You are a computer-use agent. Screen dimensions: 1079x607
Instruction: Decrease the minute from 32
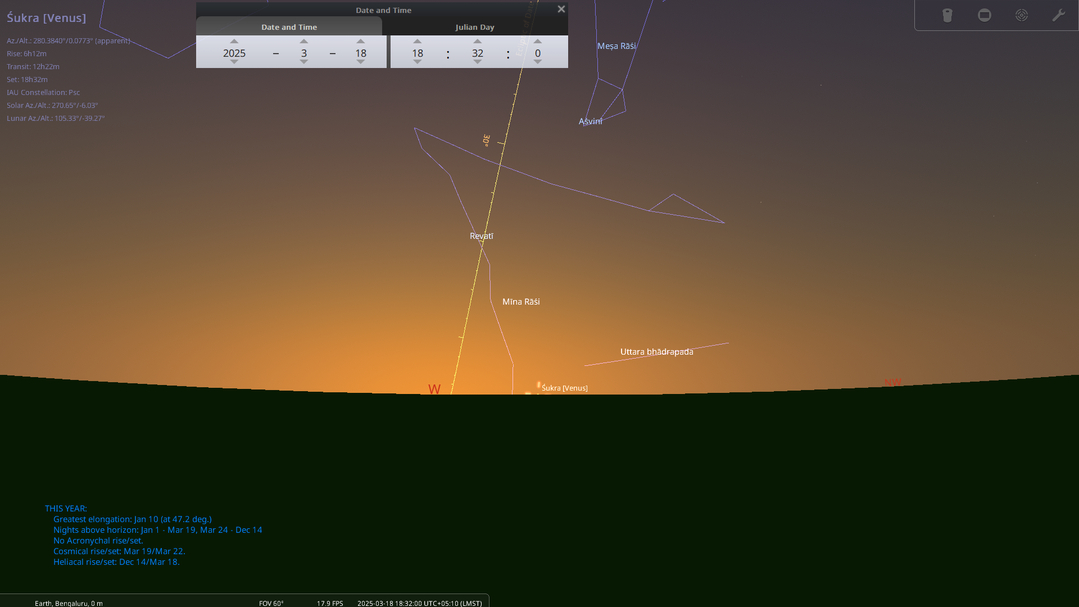coord(477,63)
